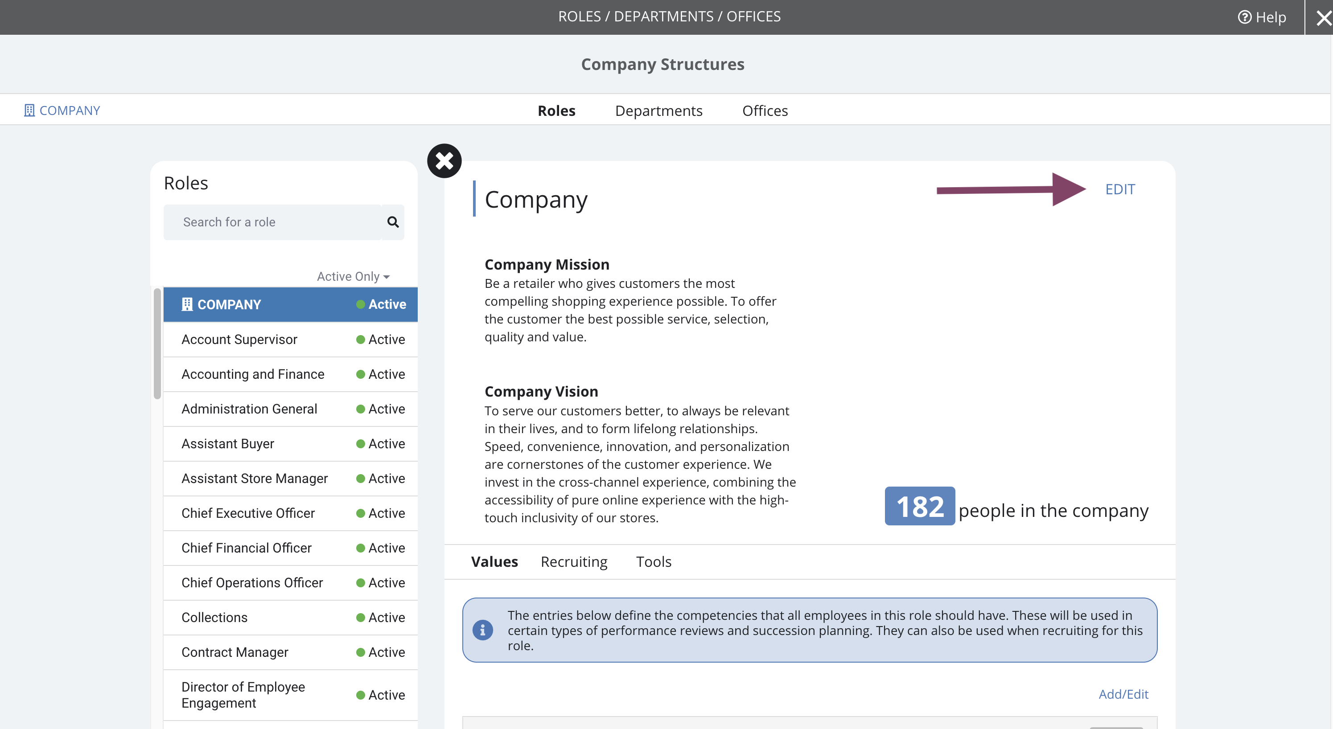Click the Active status of Assistant Buyer

[380, 443]
